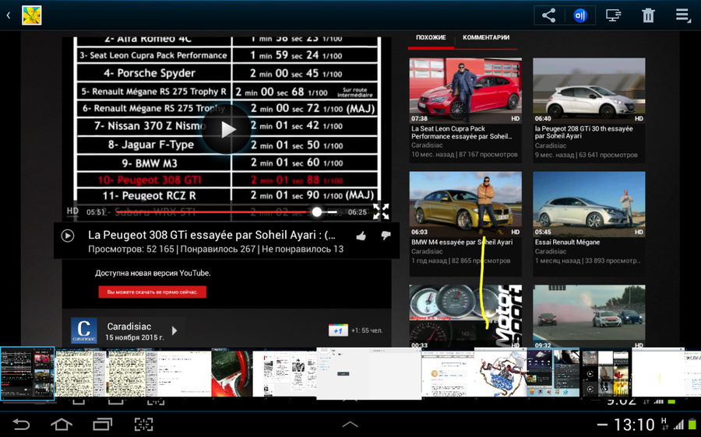
Task: Click the '15 ноября 2015 г.' date
Action: 135,337
